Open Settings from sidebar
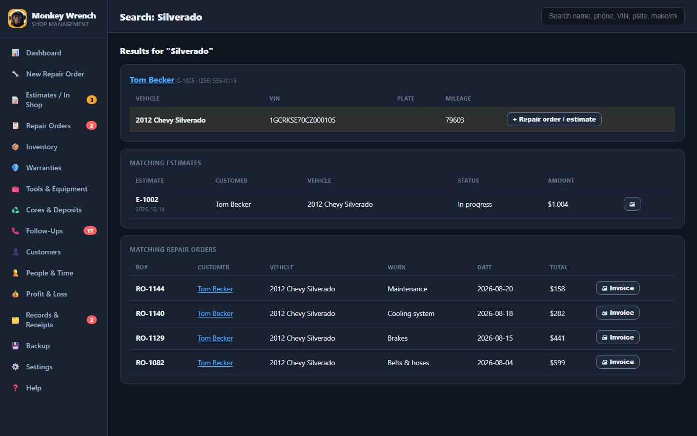Screen dimensions: 697x436 [53, 367]
